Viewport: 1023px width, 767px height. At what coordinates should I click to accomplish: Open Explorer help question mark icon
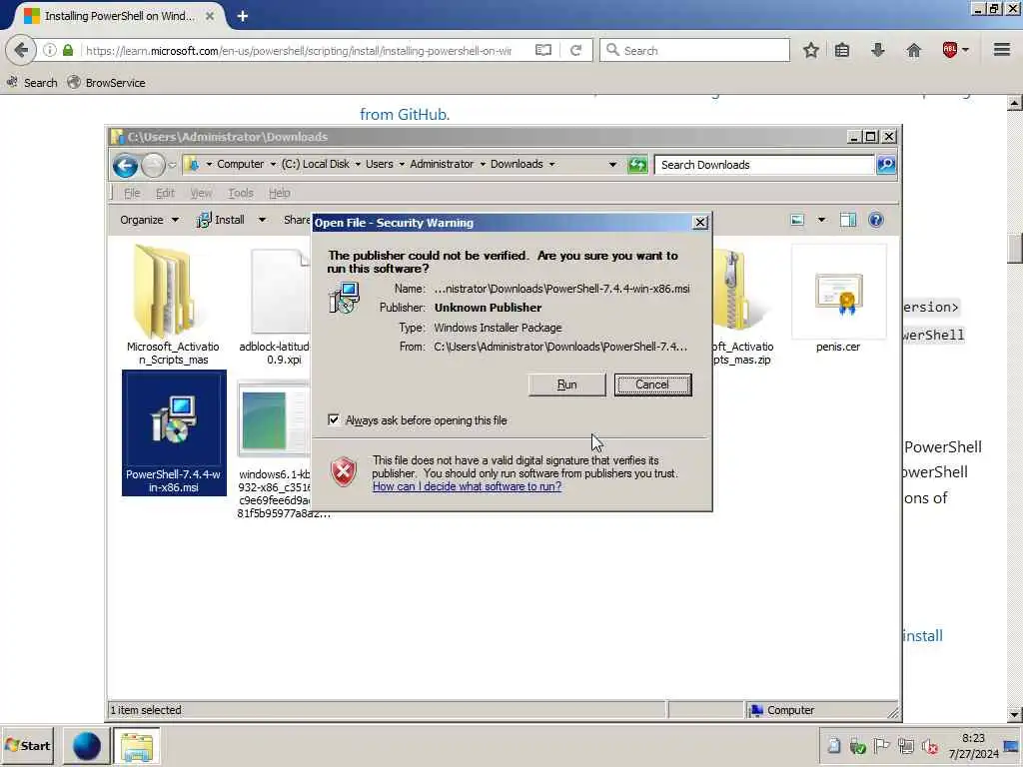click(x=875, y=220)
